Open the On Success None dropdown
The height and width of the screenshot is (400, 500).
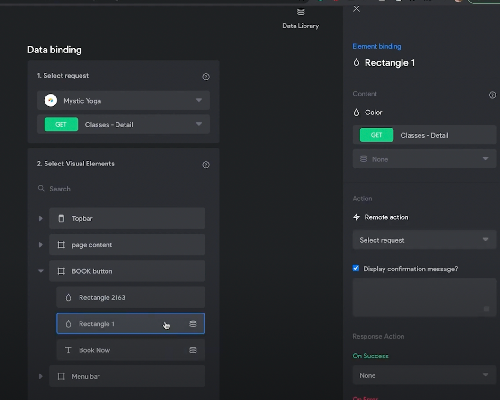coord(424,375)
